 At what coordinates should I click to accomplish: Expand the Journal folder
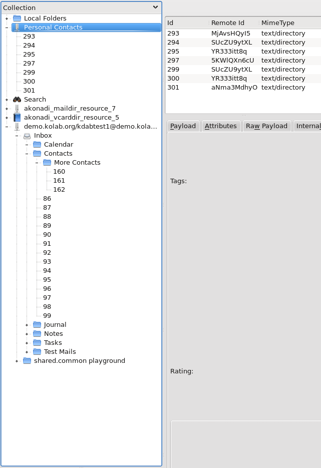pos(27,325)
